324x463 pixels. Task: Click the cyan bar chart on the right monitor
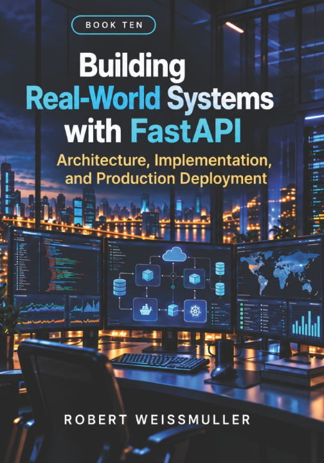pos(306,323)
